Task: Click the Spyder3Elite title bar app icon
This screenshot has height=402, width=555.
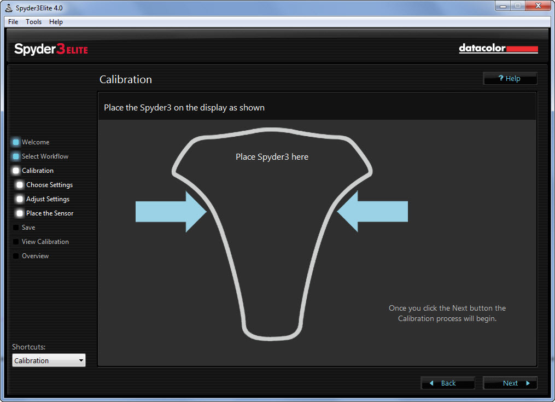Action: tap(9, 8)
